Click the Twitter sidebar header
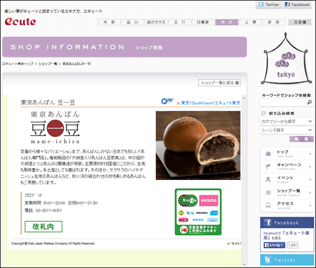Image resolution: width=316 pixels, height=268 pixels. (x=287, y=260)
